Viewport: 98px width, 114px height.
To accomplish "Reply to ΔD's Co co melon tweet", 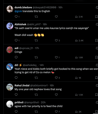I will point(16,78).
